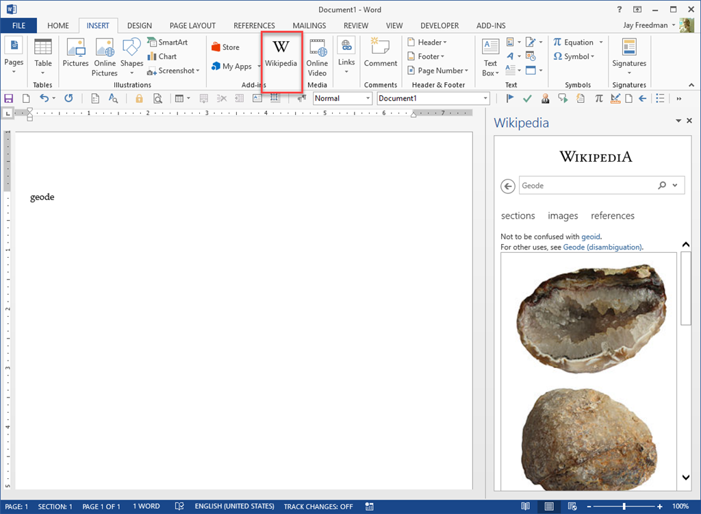This screenshot has width=701, height=514.
Task: Click the bullet list icon in the toolbar
Action: click(661, 99)
